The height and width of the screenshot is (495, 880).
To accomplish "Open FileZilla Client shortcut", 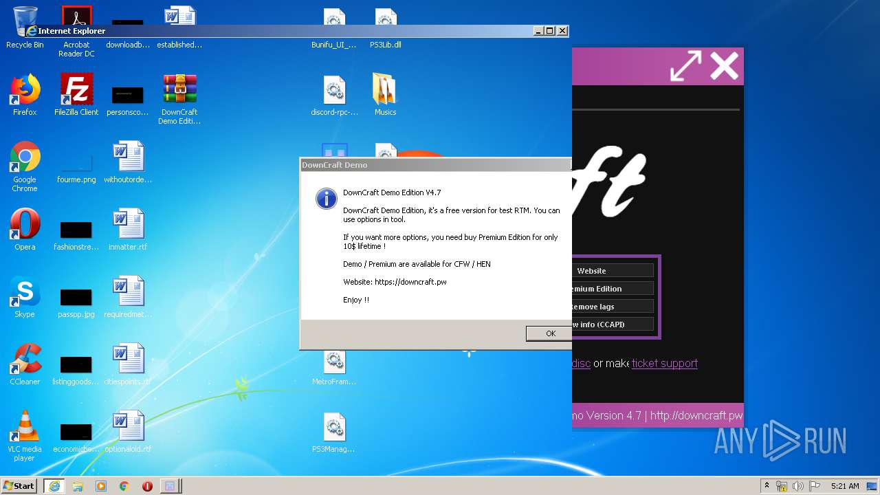I will click(76, 95).
